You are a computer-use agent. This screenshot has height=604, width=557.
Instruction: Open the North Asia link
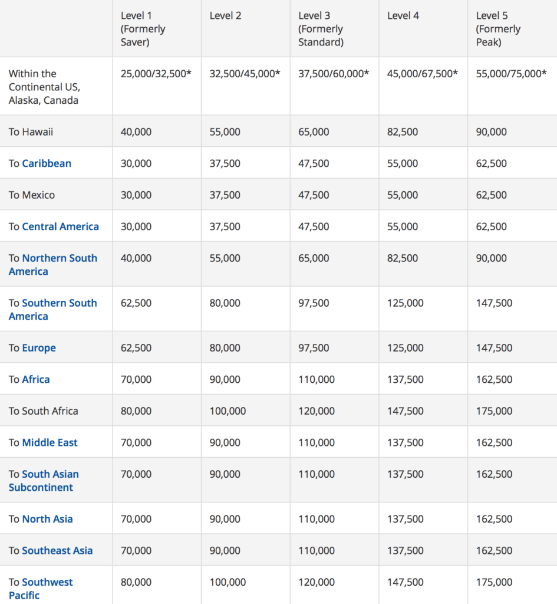pyautogui.click(x=47, y=519)
